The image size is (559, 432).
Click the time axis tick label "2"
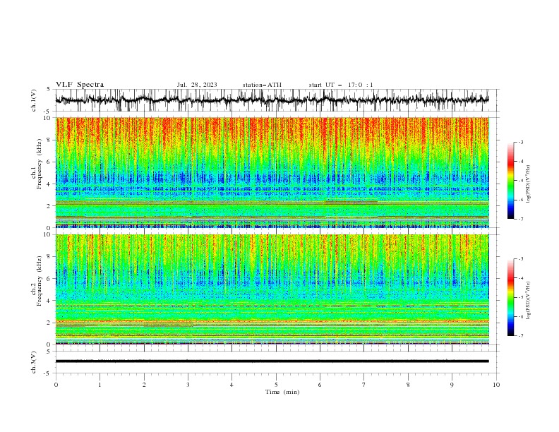pos(144,385)
